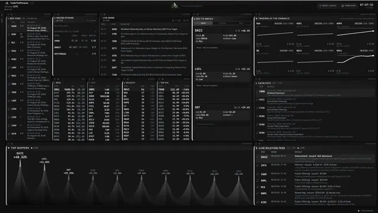Click the TradeThePinnacle logo icon top-left
The height and width of the screenshot is (213, 378).
[6, 3]
